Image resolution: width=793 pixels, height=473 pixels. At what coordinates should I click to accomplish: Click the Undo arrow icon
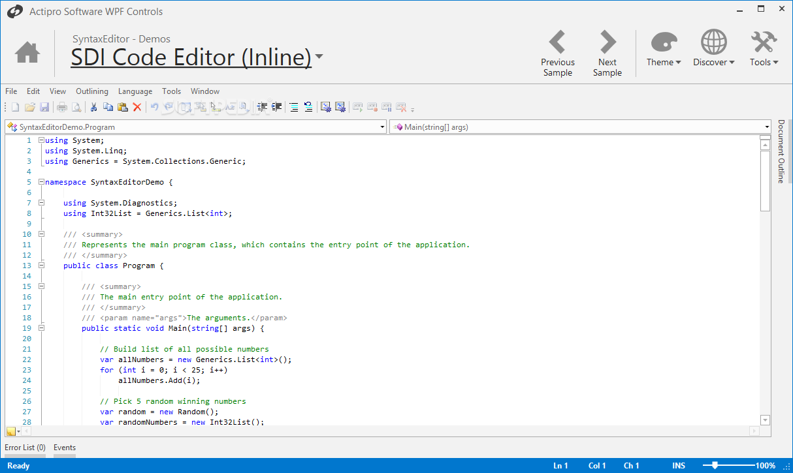[x=155, y=107]
